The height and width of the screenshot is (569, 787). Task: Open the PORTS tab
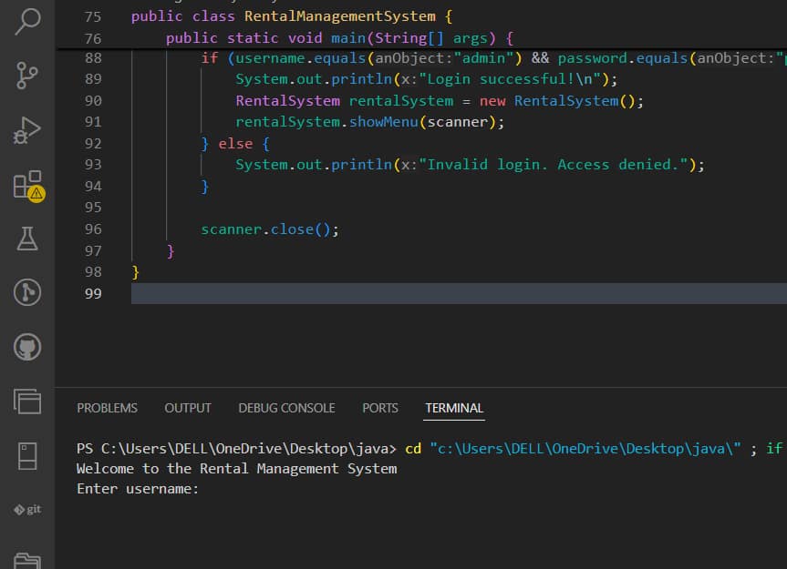pyautogui.click(x=379, y=408)
